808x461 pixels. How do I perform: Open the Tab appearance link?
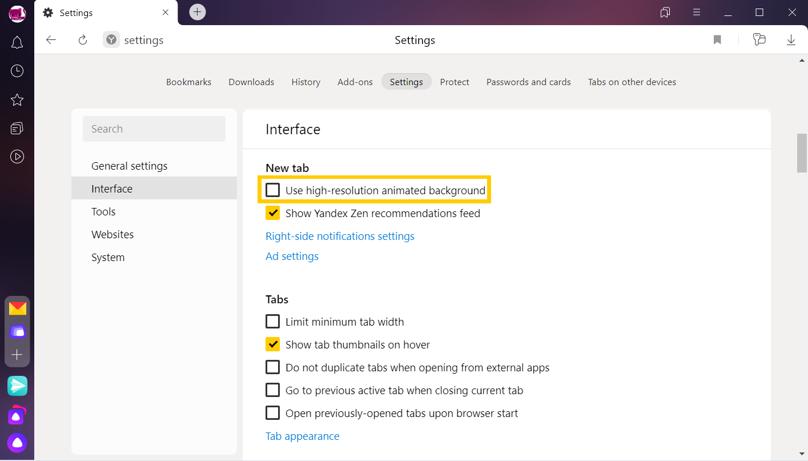click(x=302, y=436)
